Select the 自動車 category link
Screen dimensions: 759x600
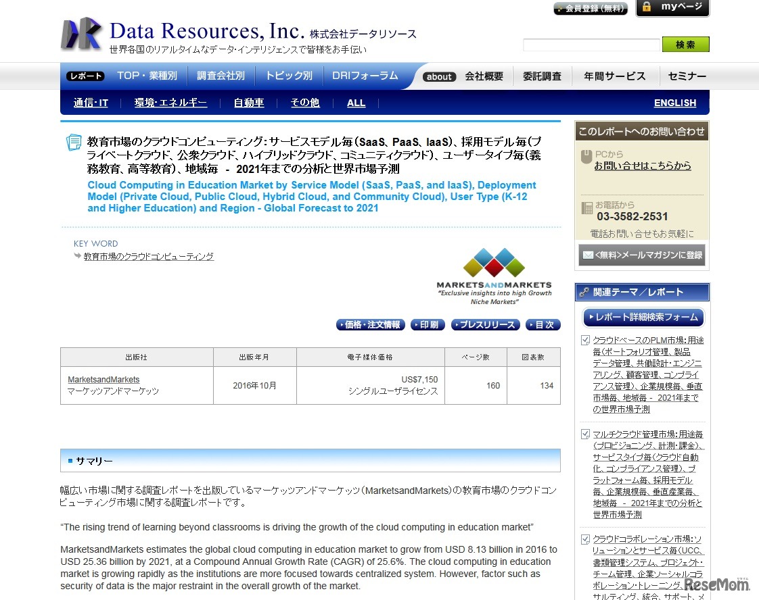(249, 103)
